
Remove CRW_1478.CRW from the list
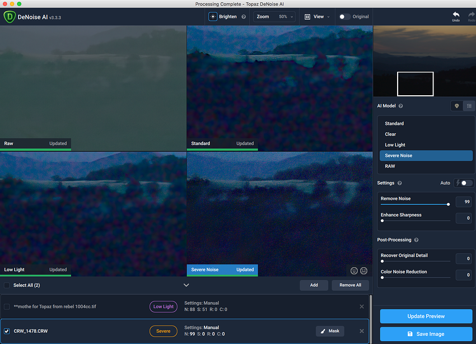tap(362, 331)
